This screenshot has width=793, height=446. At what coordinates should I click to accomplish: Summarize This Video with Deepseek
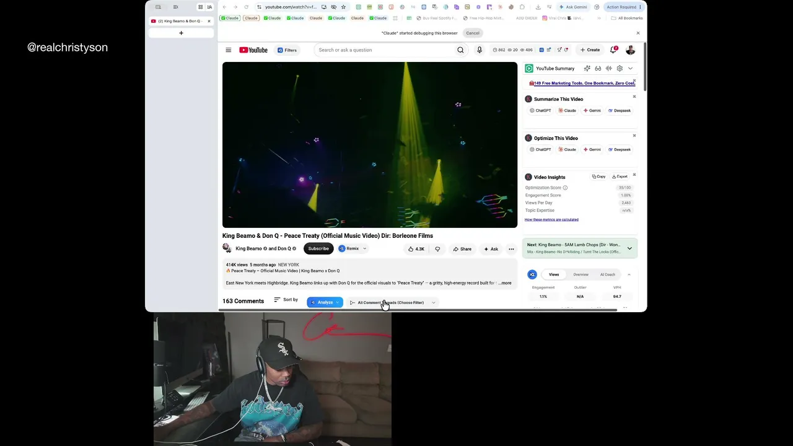pos(620,111)
